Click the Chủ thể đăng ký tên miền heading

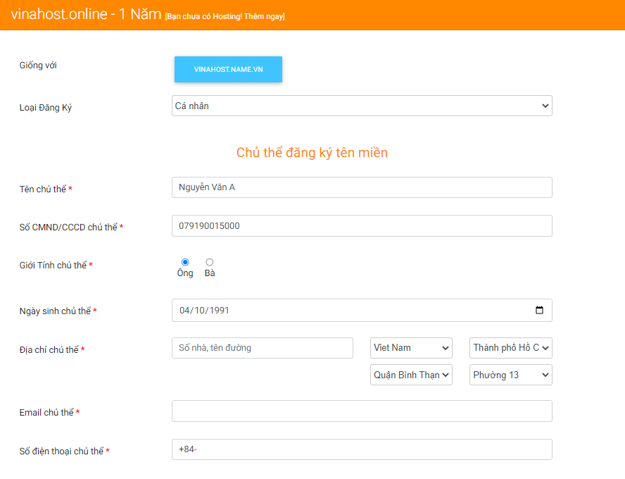pos(312,152)
